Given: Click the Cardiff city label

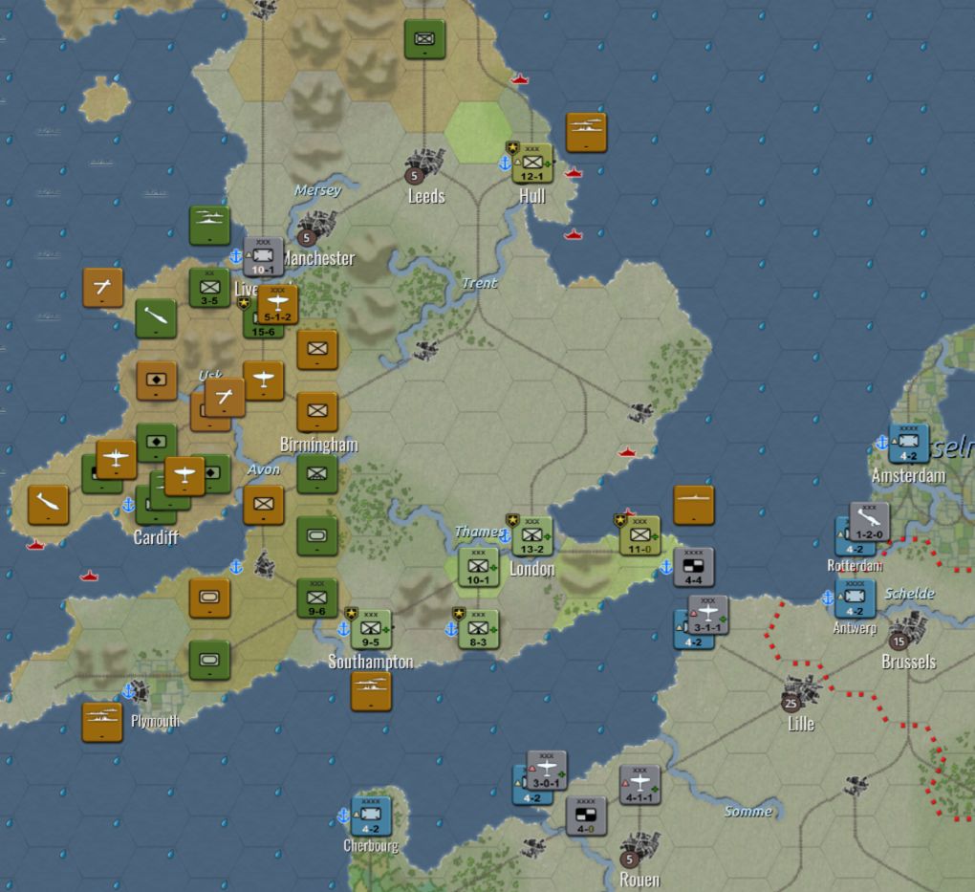Looking at the screenshot, I should coord(156,537).
